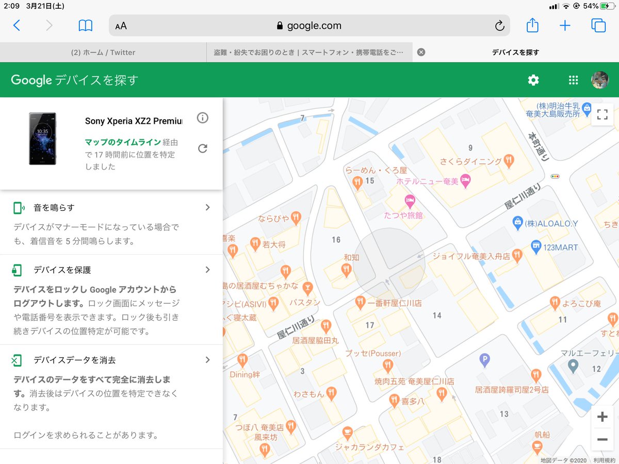Tap the Wi-Fi status icon
The height and width of the screenshot is (464, 619).
(x=566, y=6)
